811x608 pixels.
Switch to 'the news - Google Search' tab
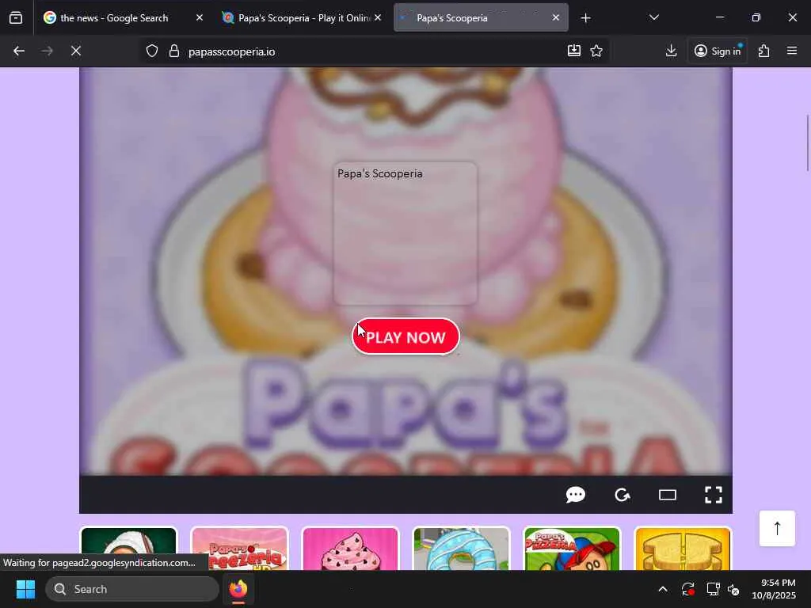pos(114,17)
